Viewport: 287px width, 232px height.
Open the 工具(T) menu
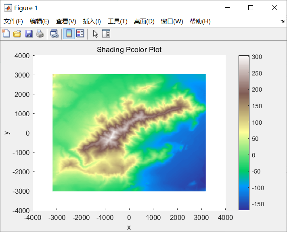click(x=117, y=21)
